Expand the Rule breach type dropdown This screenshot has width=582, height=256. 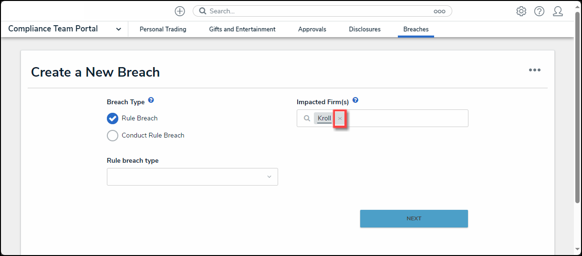tap(192, 177)
